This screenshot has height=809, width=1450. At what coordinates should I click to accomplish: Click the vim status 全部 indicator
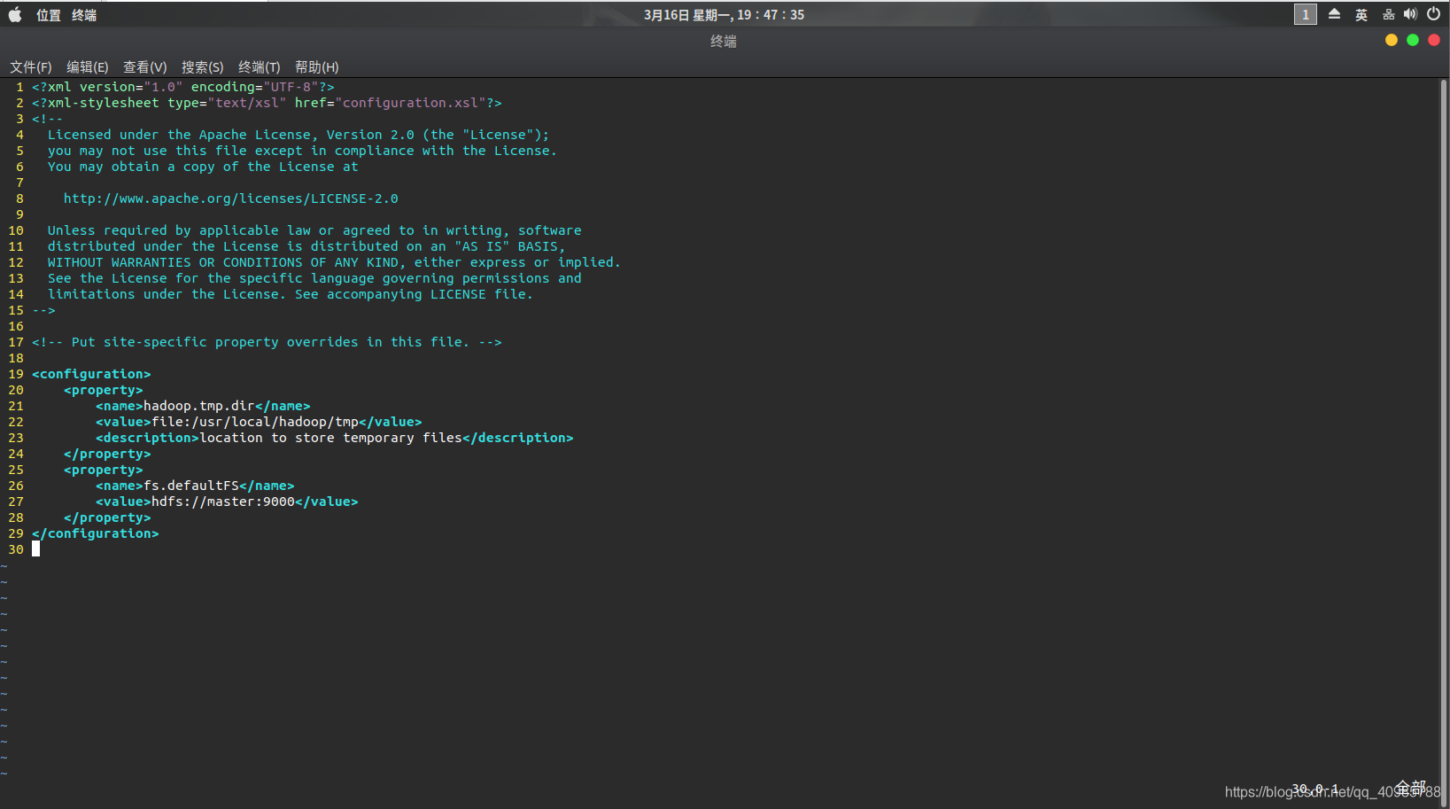(x=1411, y=788)
